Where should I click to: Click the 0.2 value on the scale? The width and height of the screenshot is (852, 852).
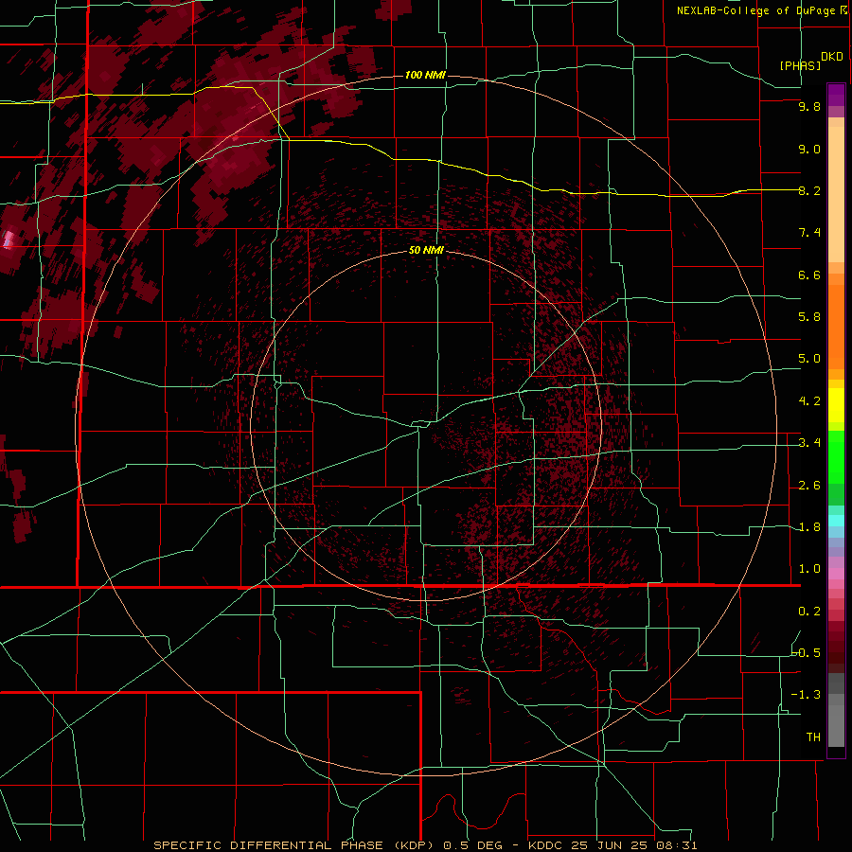coord(809,612)
